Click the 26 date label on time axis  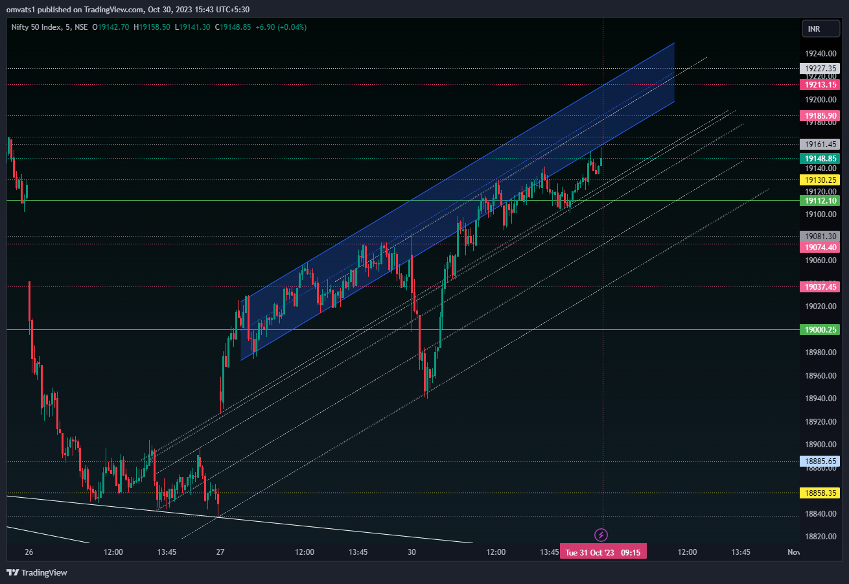click(x=29, y=552)
